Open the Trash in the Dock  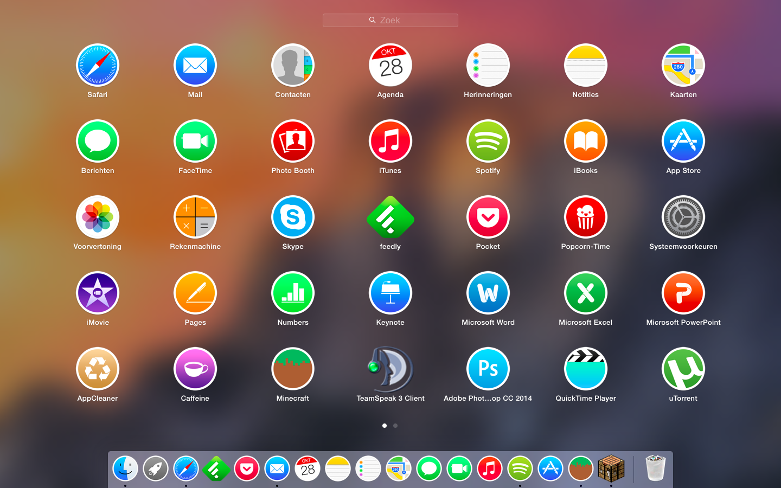pyautogui.click(x=656, y=468)
